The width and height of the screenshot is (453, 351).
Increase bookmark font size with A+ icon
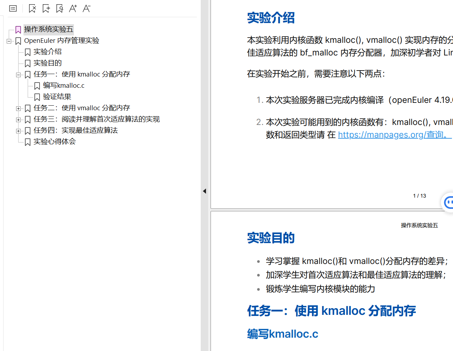point(73,8)
